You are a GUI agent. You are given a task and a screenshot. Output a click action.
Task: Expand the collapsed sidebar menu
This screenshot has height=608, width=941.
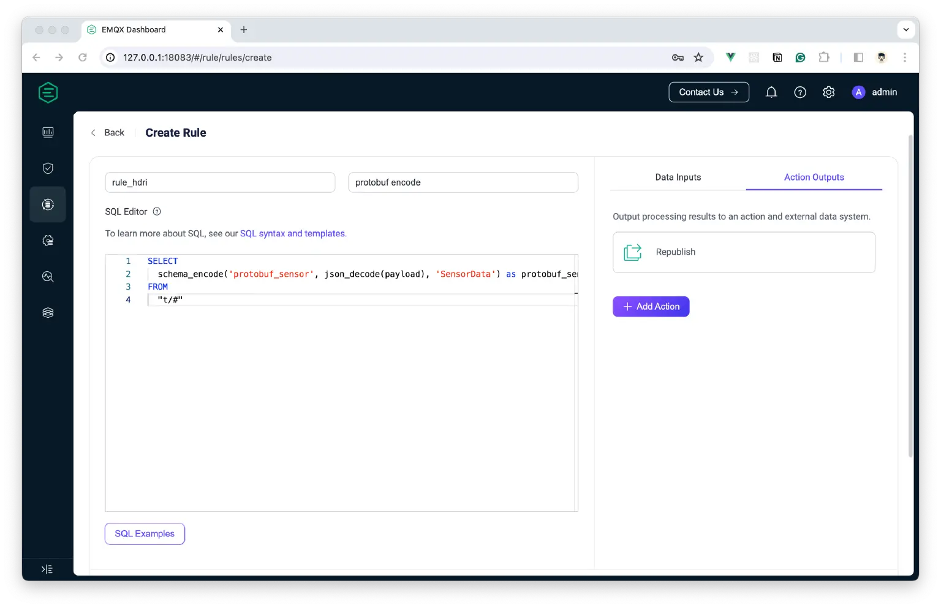click(47, 569)
